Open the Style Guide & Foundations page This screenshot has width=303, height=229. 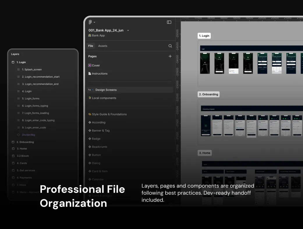click(109, 114)
